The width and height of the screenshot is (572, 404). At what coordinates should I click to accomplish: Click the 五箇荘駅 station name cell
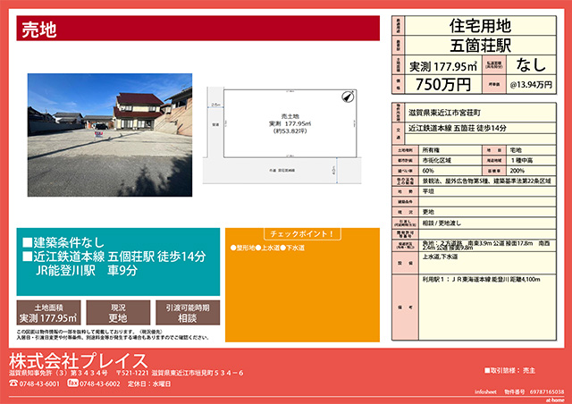point(480,45)
